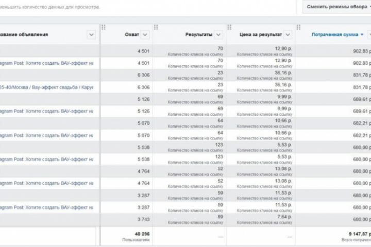Click the drag handle left of Охват column
The height and width of the screenshot is (247, 371).
104,27
